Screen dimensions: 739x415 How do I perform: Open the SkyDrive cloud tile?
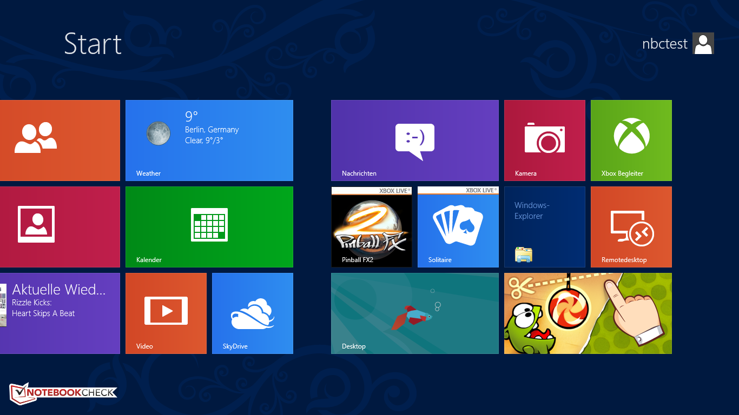coord(253,313)
